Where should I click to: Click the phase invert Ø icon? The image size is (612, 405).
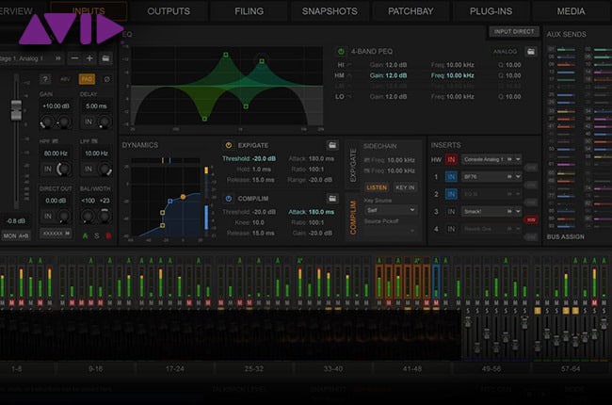(x=107, y=79)
